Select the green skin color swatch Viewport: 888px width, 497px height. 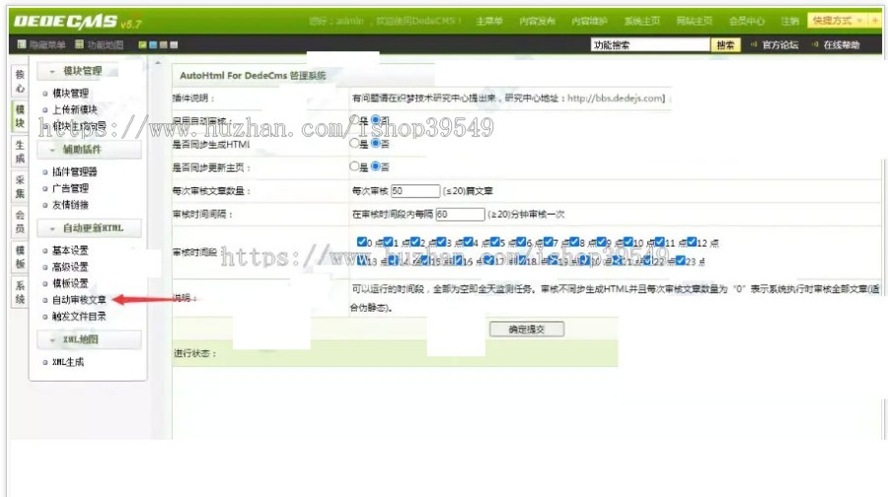pyautogui.click(x=143, y=44)
